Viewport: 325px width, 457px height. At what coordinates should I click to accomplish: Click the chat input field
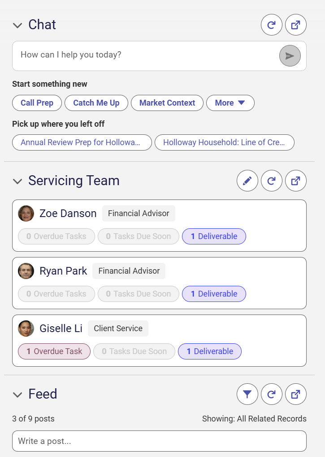[x=145, y=56]
